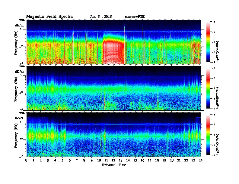Click hour '0' on Universal Time axis
239x184 pixels.
[26, 161]
